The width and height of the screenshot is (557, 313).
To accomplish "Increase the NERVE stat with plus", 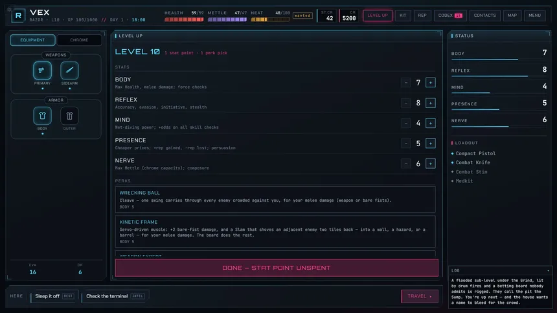I will pyautogui.click(x=430, y=164).
